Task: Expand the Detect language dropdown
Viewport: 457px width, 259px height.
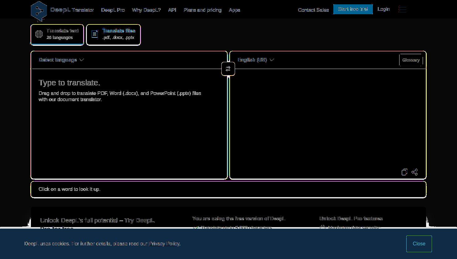Action: tap(61, 60)
